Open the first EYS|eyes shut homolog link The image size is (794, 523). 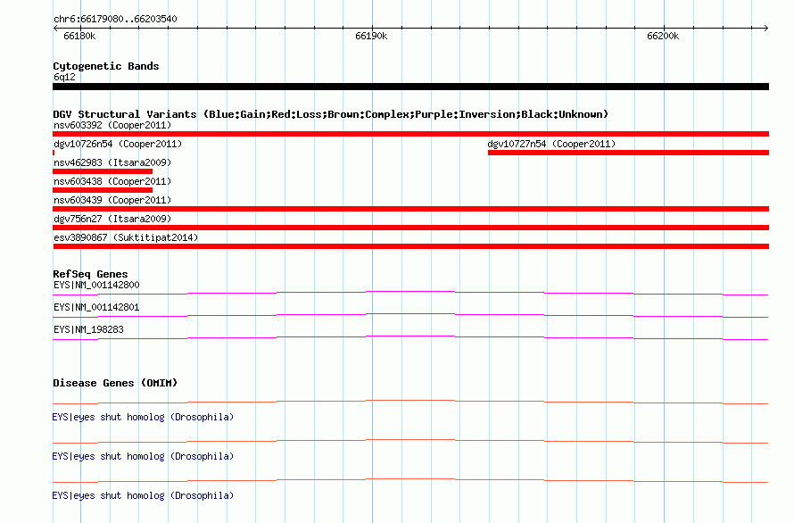click(x=143, y=417)
